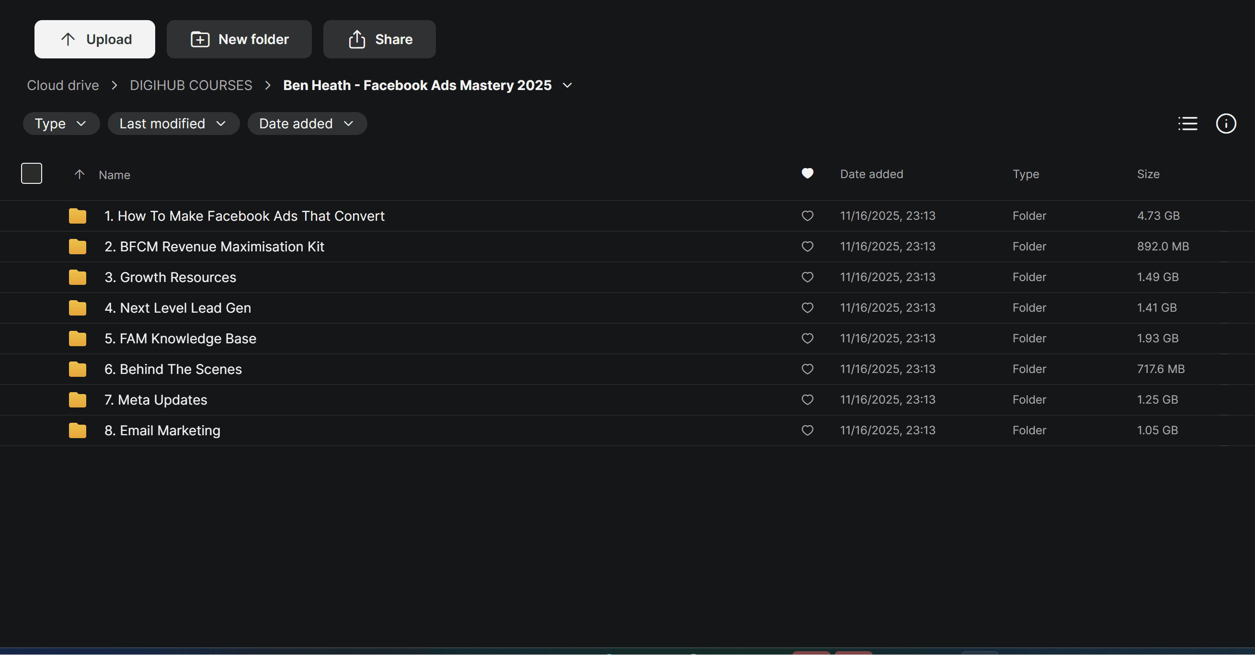Viewport: 1255px width, 655px height.
Task: Click the 892.0 MB size value
Action: click(1163, 247)
